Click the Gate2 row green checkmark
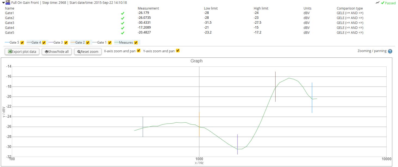Viewport: 398px width, 167px height. (123, 18)
